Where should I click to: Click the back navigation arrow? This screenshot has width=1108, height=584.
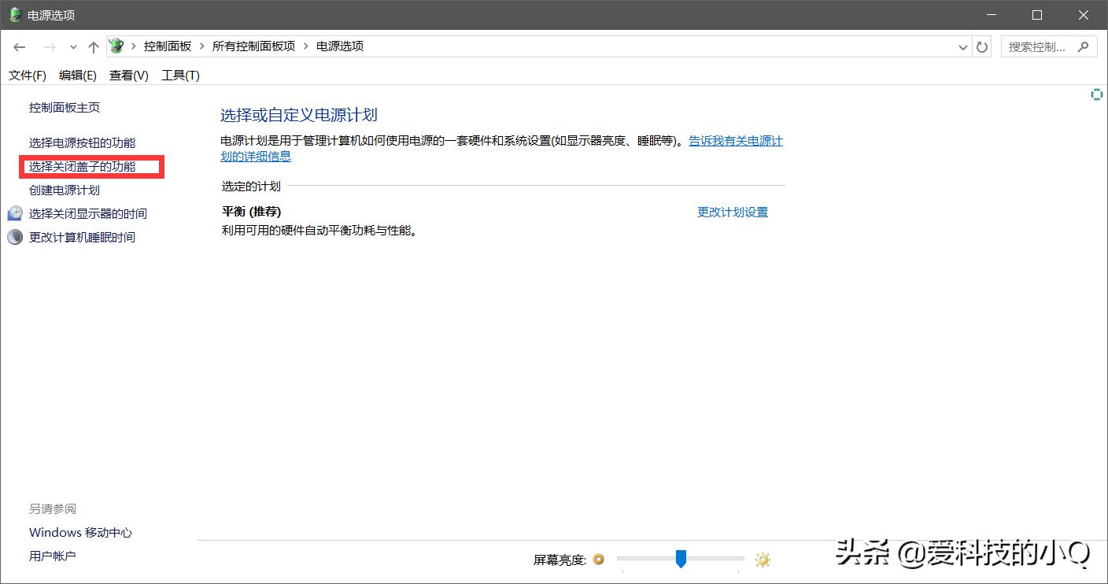[20, 46]
